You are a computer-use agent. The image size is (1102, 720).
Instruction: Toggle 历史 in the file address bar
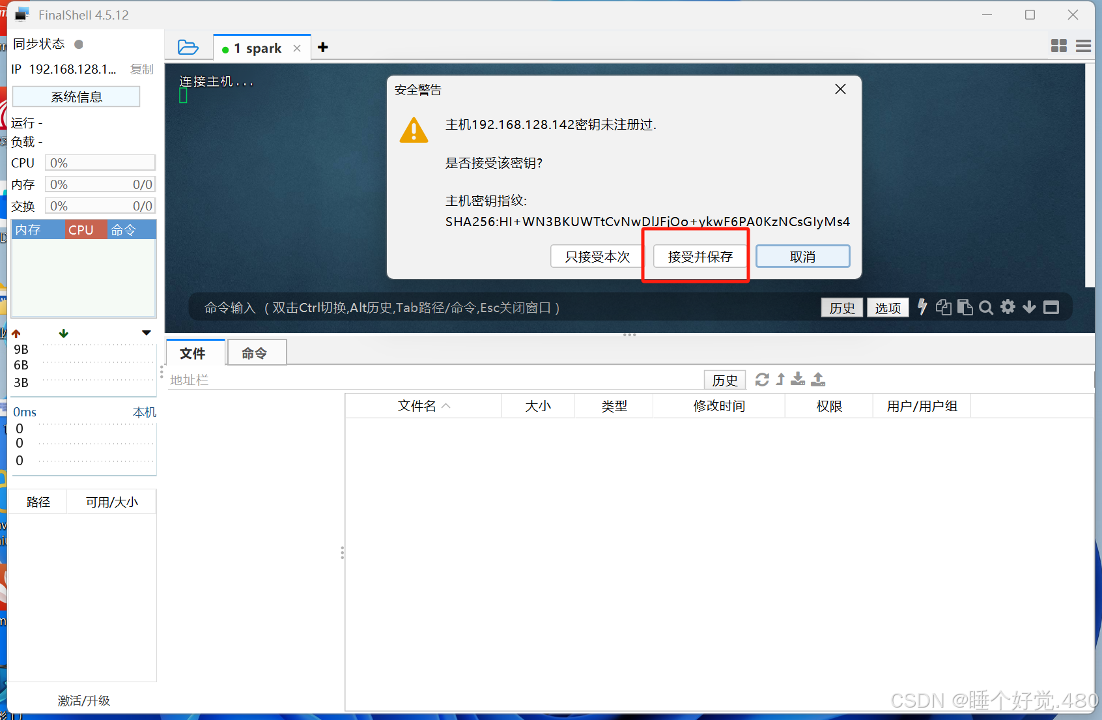(x=724, y=379)
